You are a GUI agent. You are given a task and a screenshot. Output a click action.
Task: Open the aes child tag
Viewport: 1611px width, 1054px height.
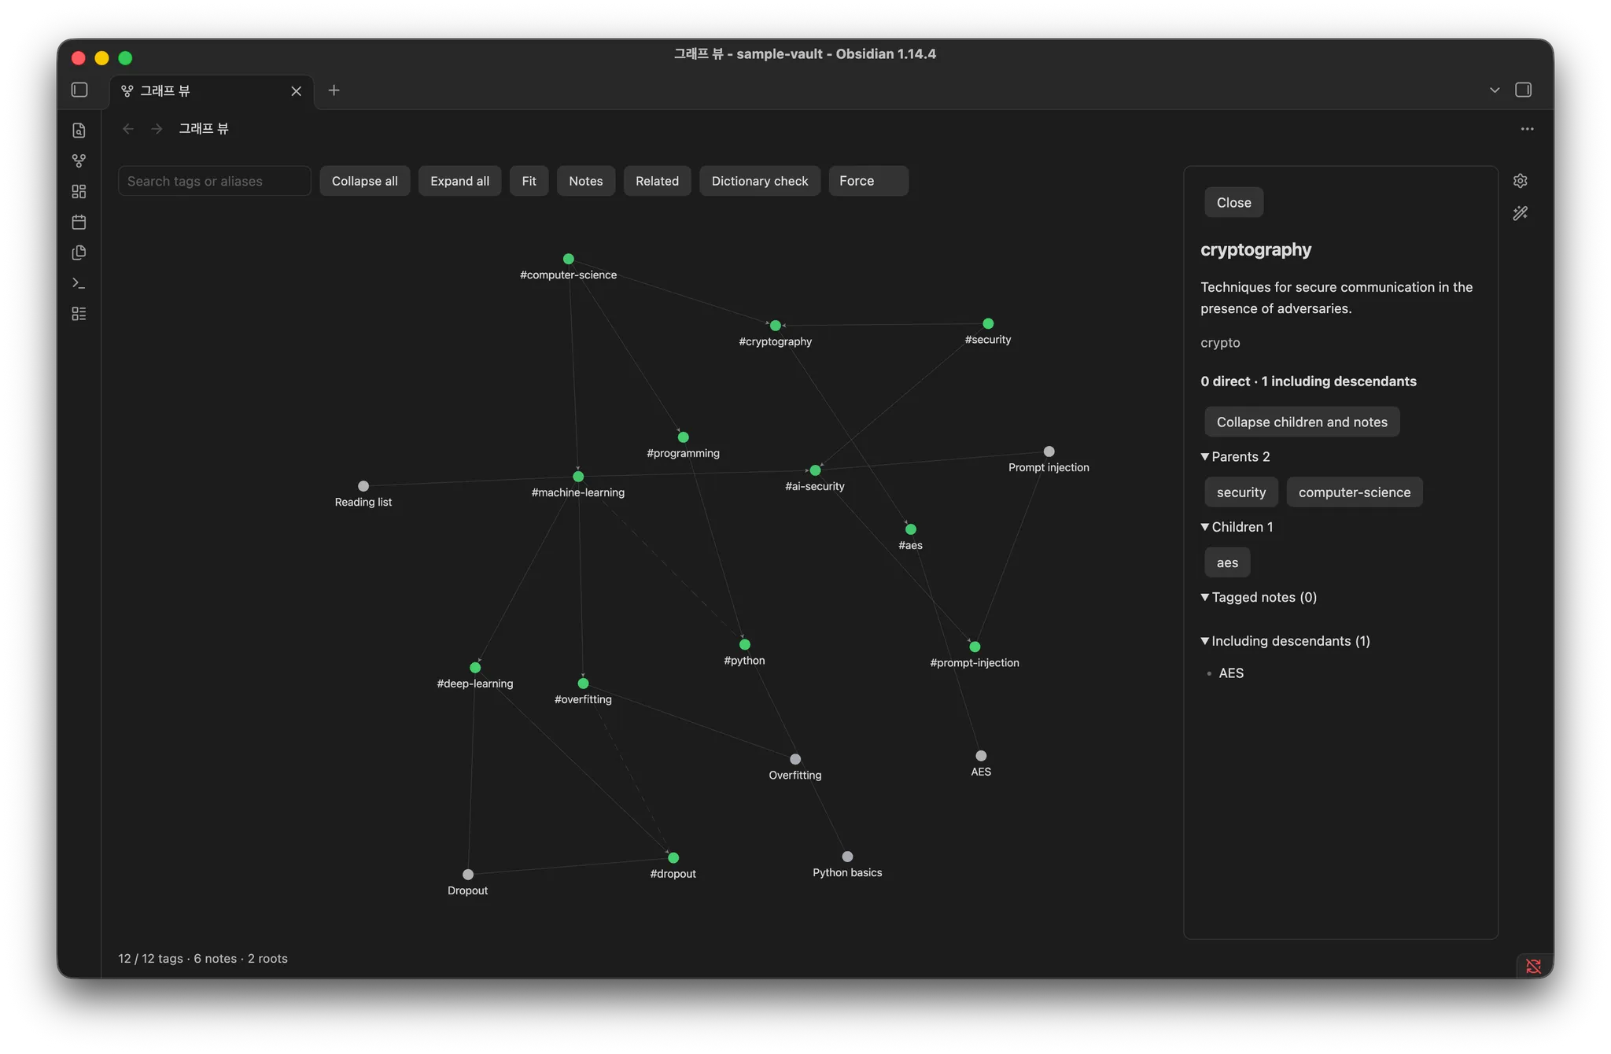click(x=1227, y=562)
